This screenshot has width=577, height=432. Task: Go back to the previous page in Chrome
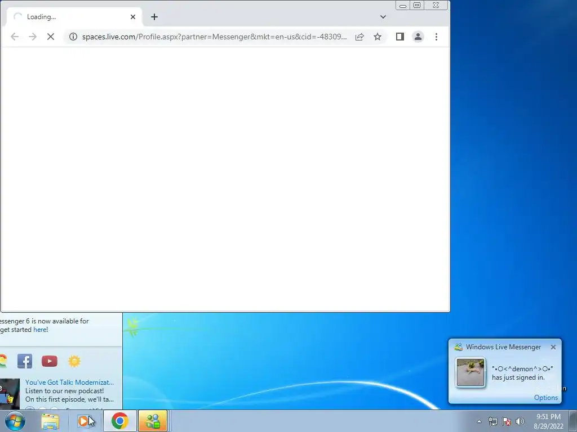tap(15, 37)
